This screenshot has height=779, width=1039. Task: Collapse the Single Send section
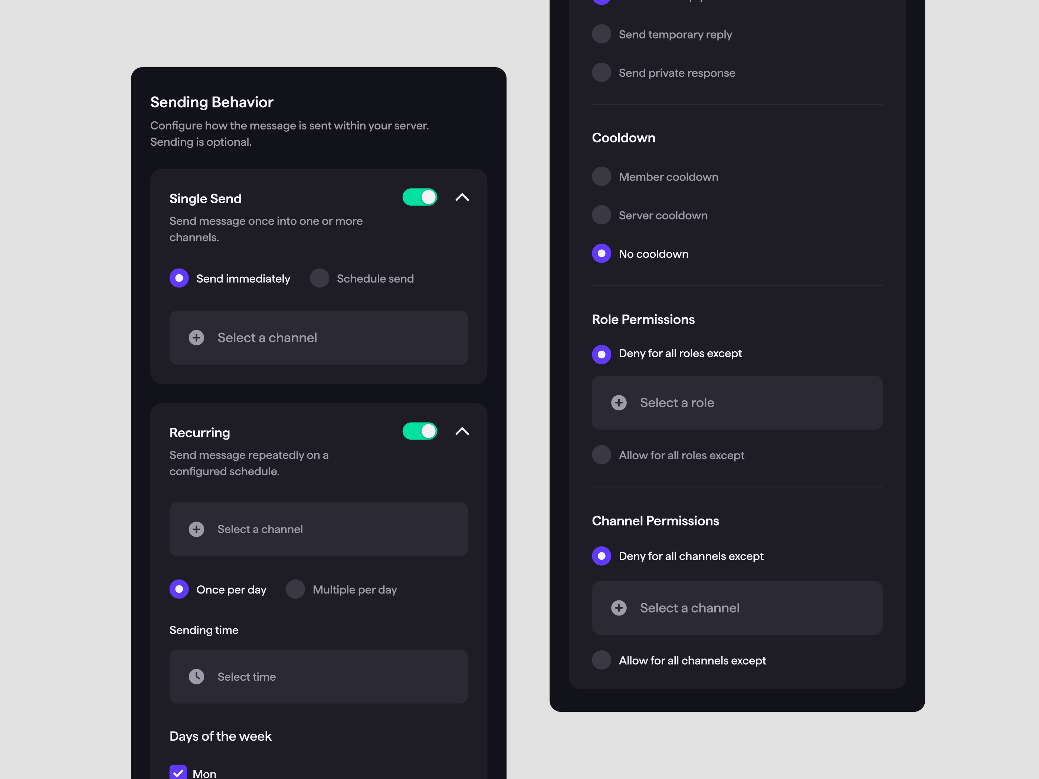tap(460, 197)
